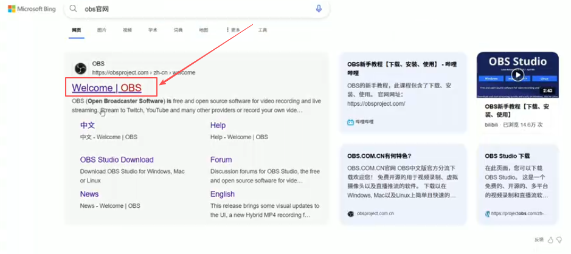The image size is (571, 254).
Task: Start voice search with microphone icon
Action: pos(319,9)
